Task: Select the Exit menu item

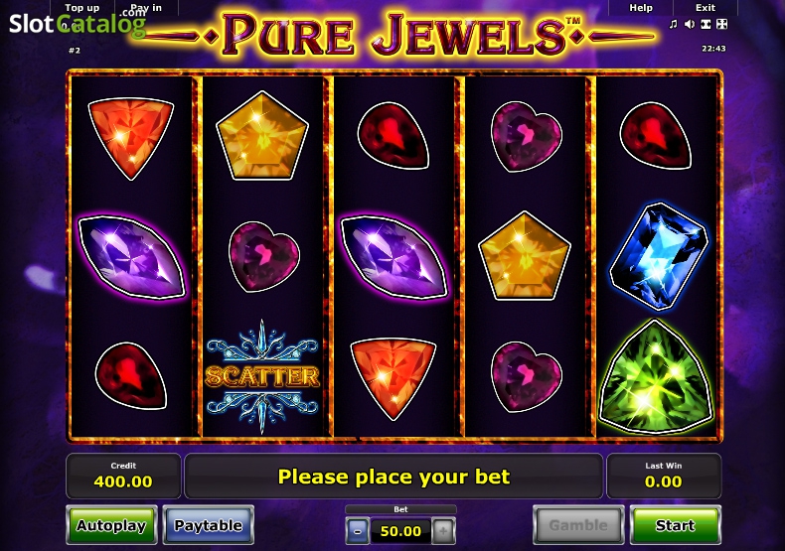Action: [706, 8]
